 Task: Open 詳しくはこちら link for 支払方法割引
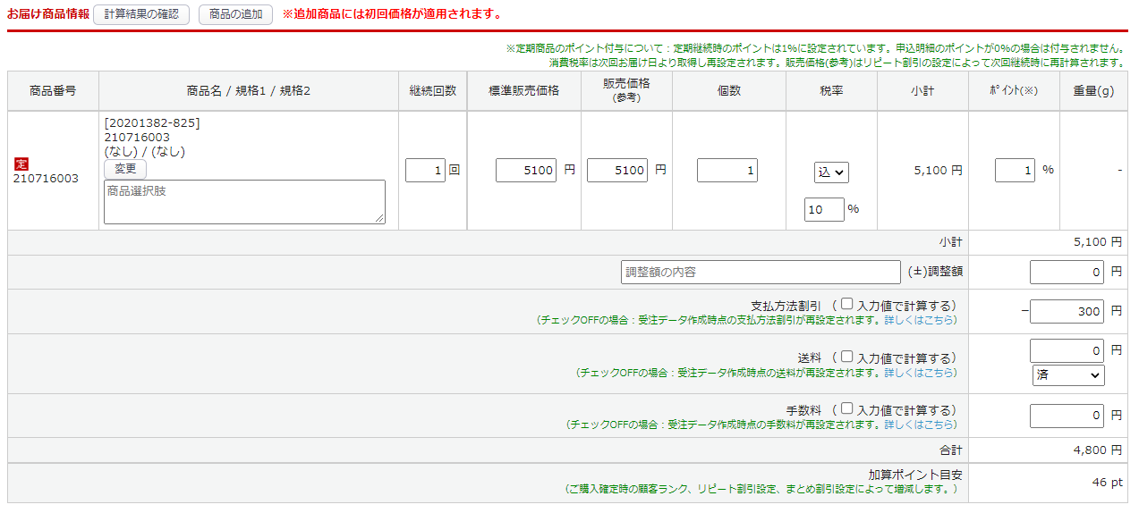tap(920, 320)
